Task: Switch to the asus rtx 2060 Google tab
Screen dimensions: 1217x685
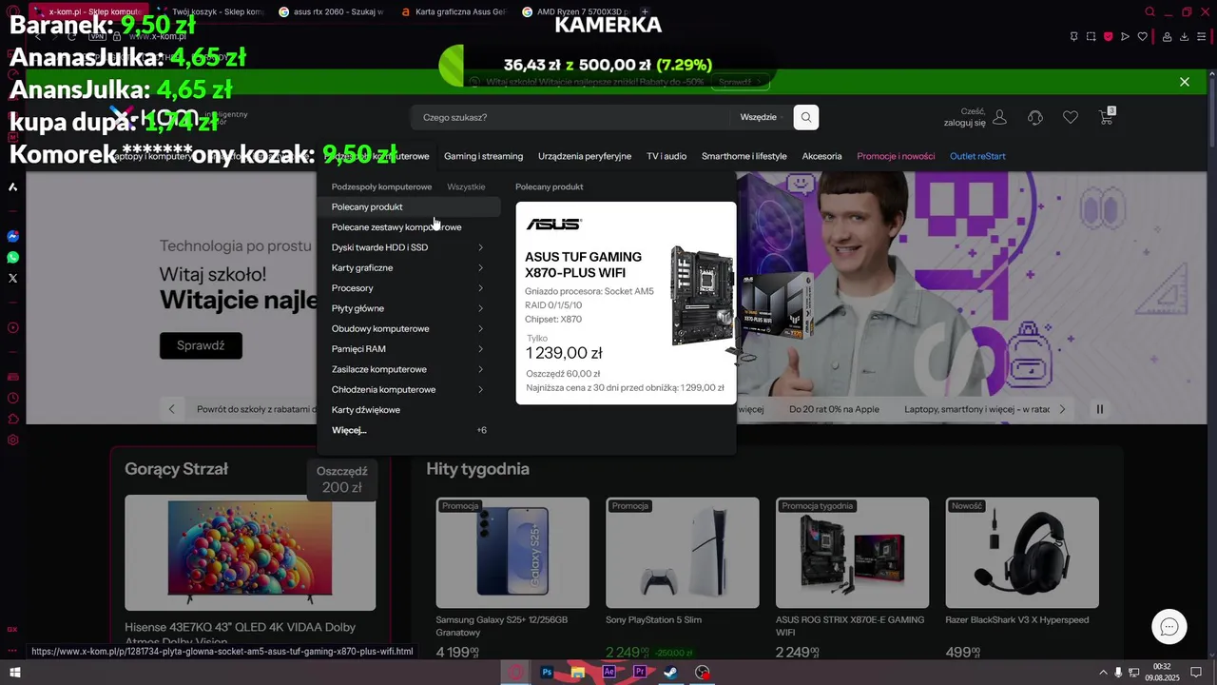Action: pos(331,12)
